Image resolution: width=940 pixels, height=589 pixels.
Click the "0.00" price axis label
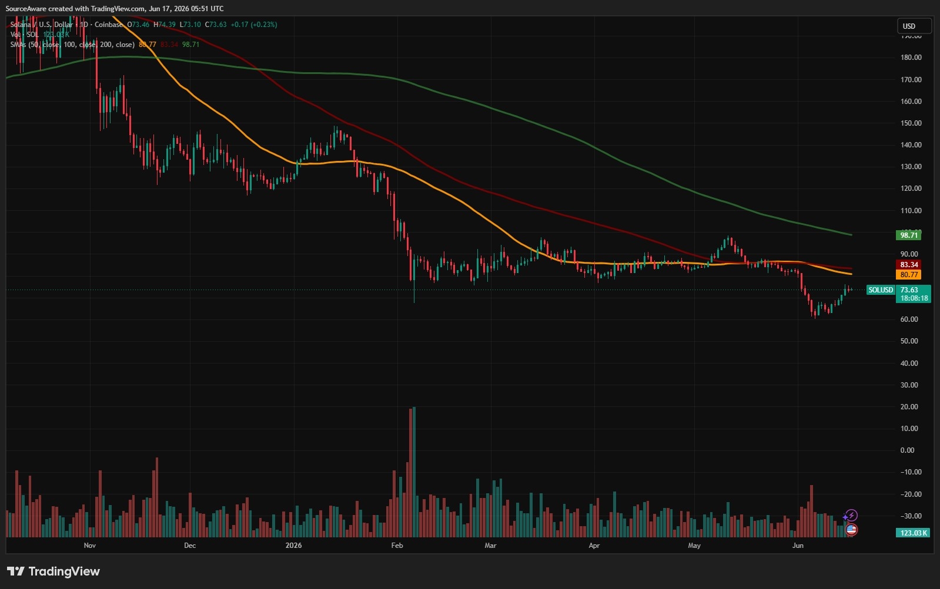pyautogui.click(x=907, y=450)
